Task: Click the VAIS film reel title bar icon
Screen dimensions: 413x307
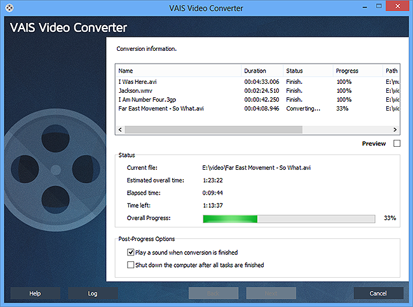Action: 10,8
